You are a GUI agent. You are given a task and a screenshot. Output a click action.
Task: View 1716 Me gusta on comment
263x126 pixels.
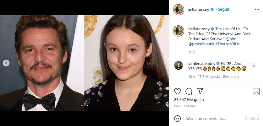click(208, 77)
